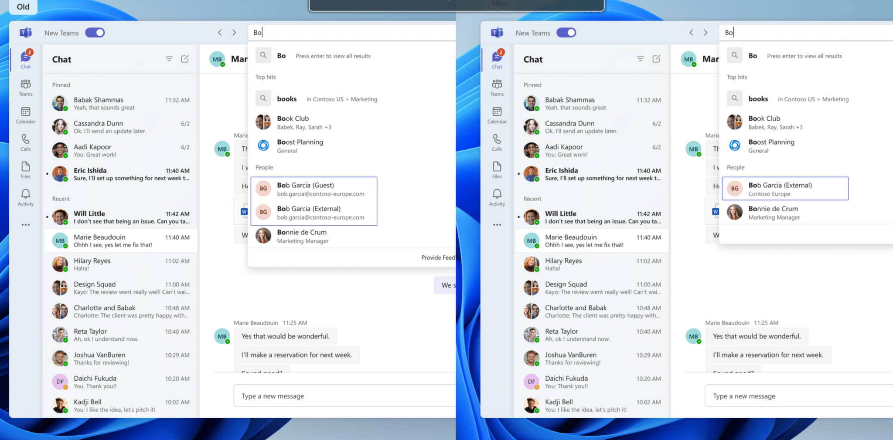Image resolution: width=893 pixels, height=440 pixels.
Task: Select Bob Garcia (External) in left window results
Action: pos(314,213)
